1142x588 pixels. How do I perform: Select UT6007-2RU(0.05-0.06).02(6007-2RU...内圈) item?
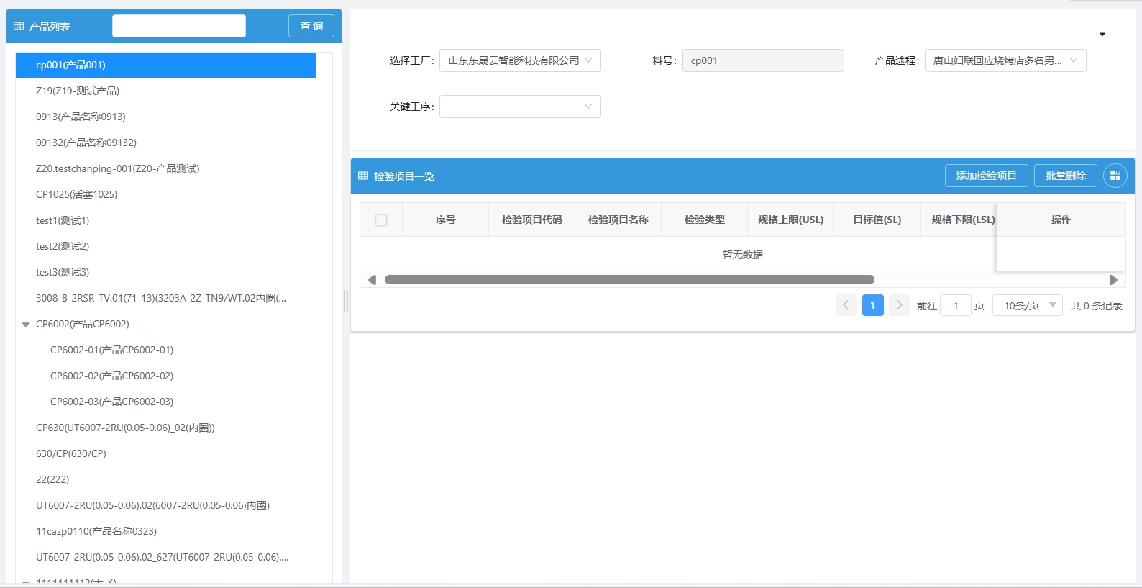tap(152, 505)
